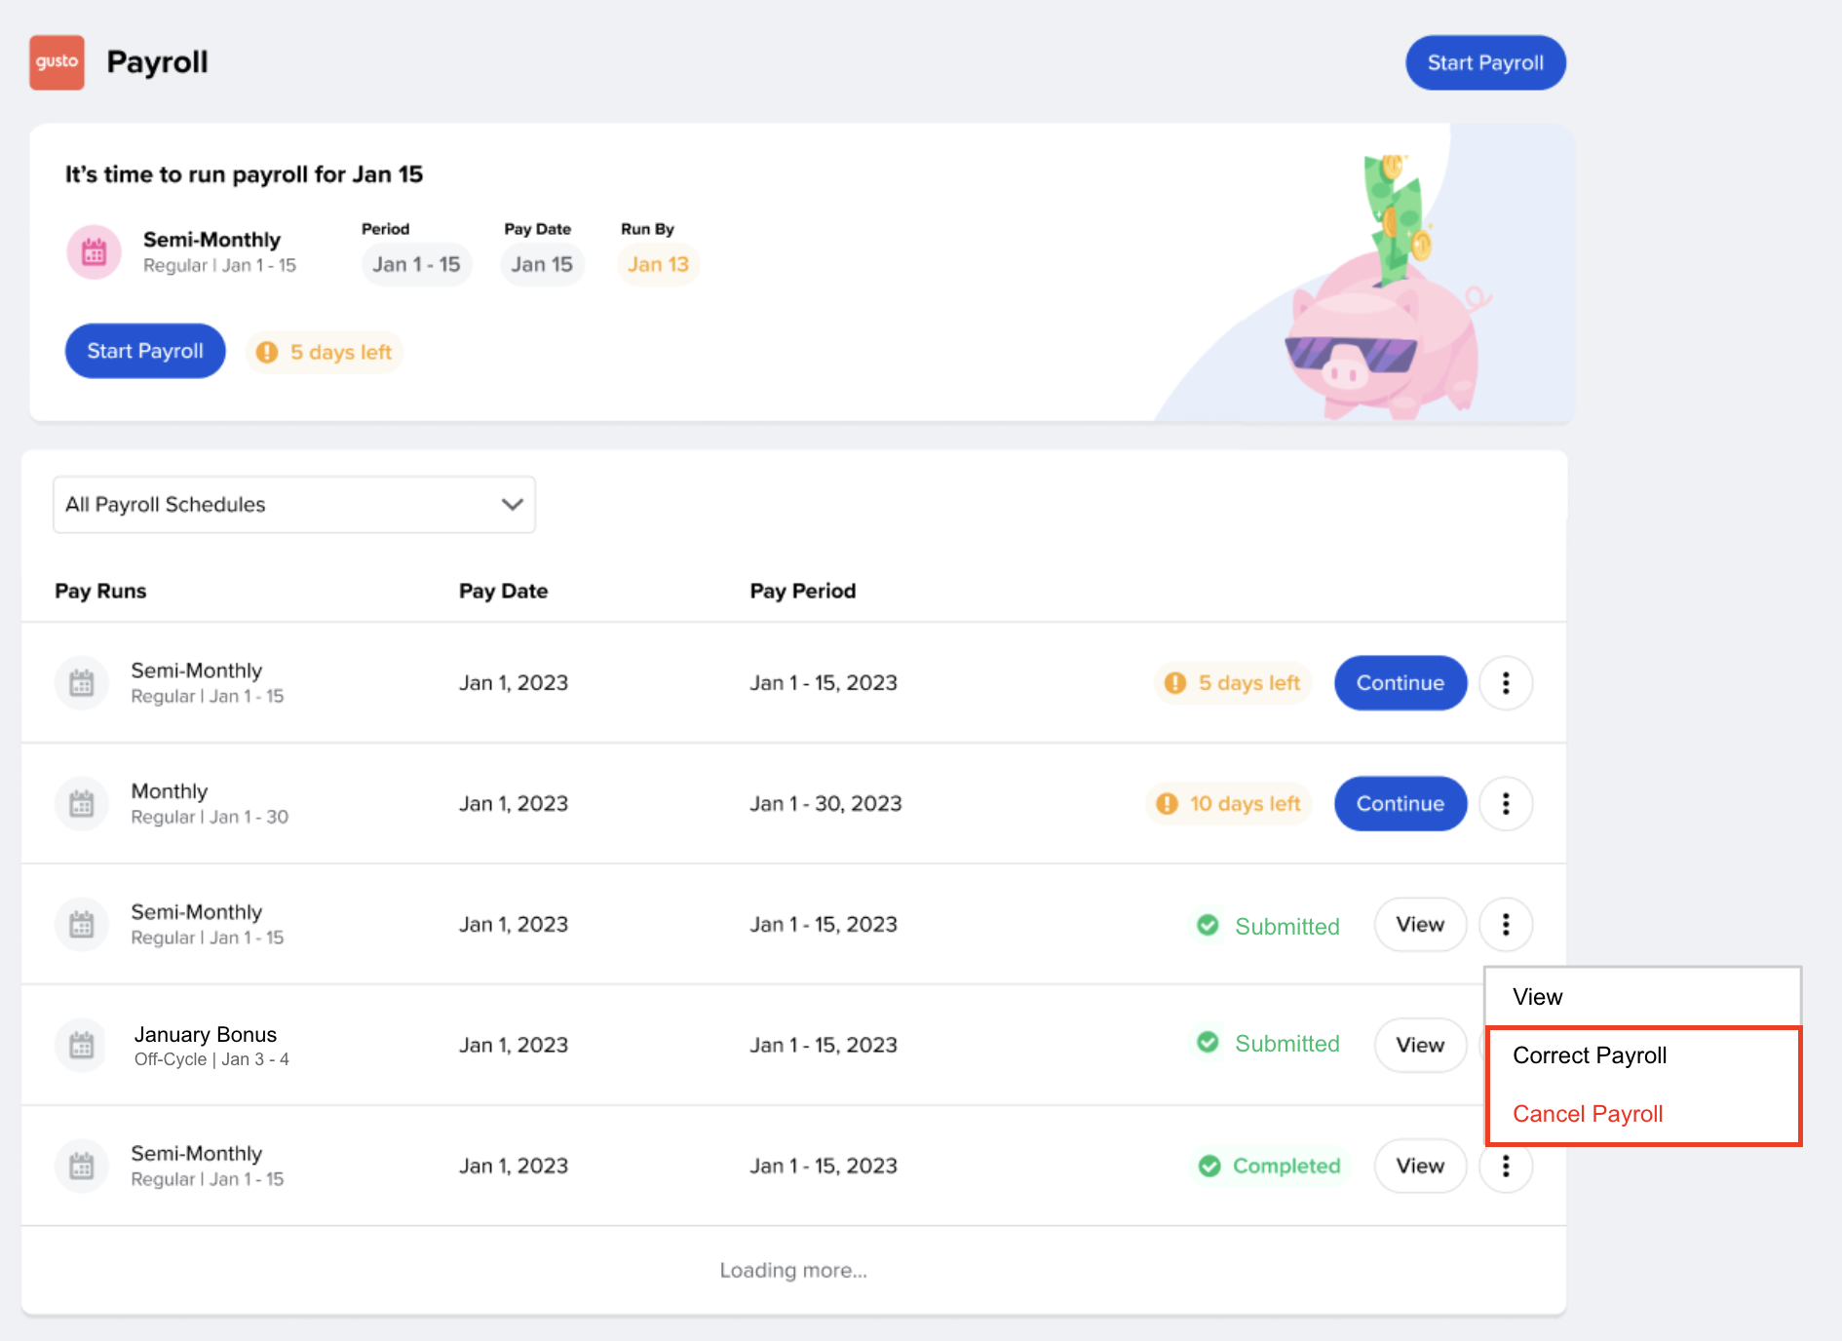The image size is (1842, 1341).
Task: Click the Gusto logo icon
Action: 57,62
